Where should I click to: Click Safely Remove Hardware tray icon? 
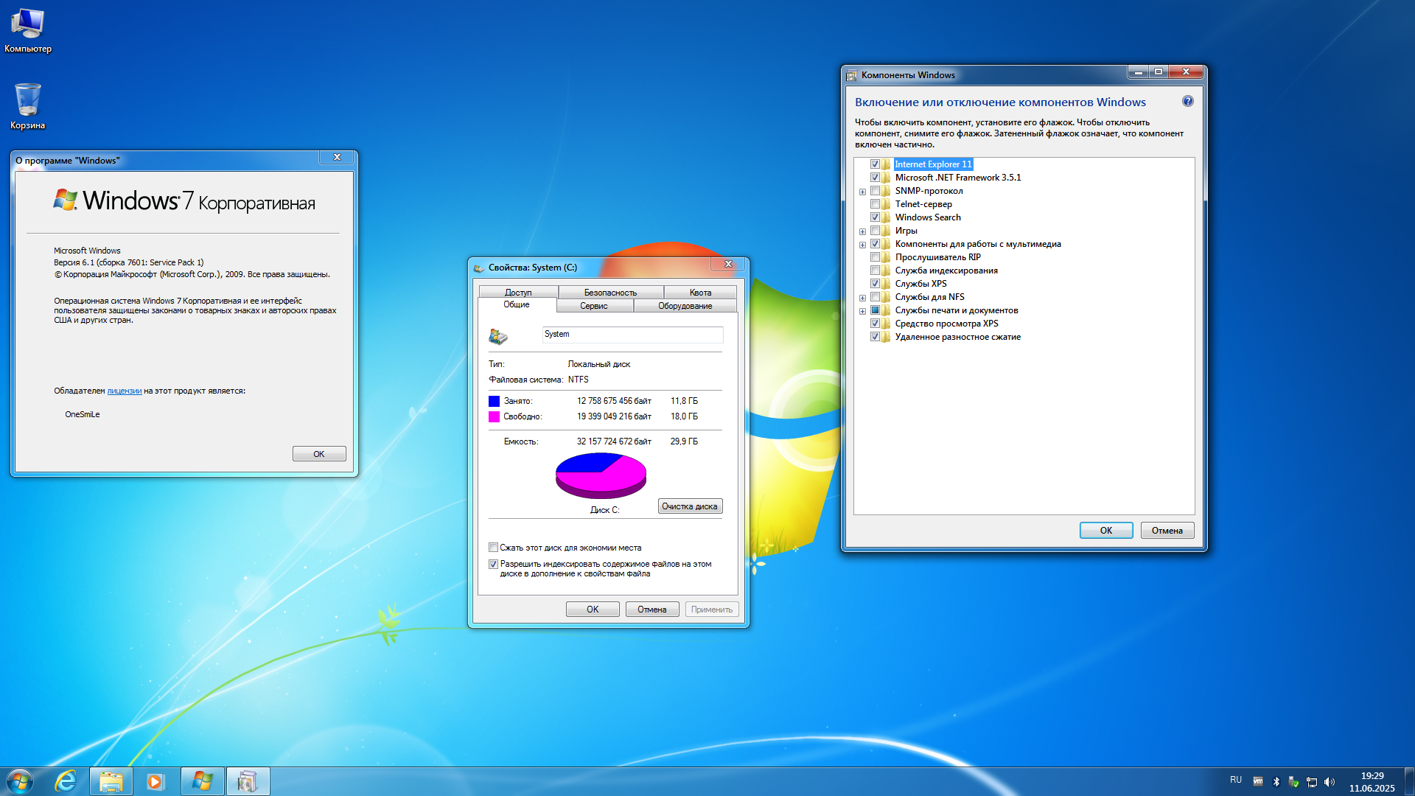[x=1293, y=781]
